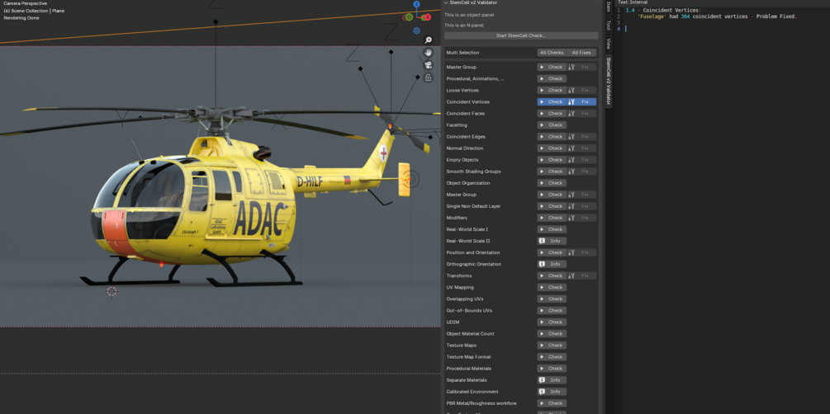Click the Start StemCell Check button
This screenshot has height=414, width=830.
[x=521, y=35]
